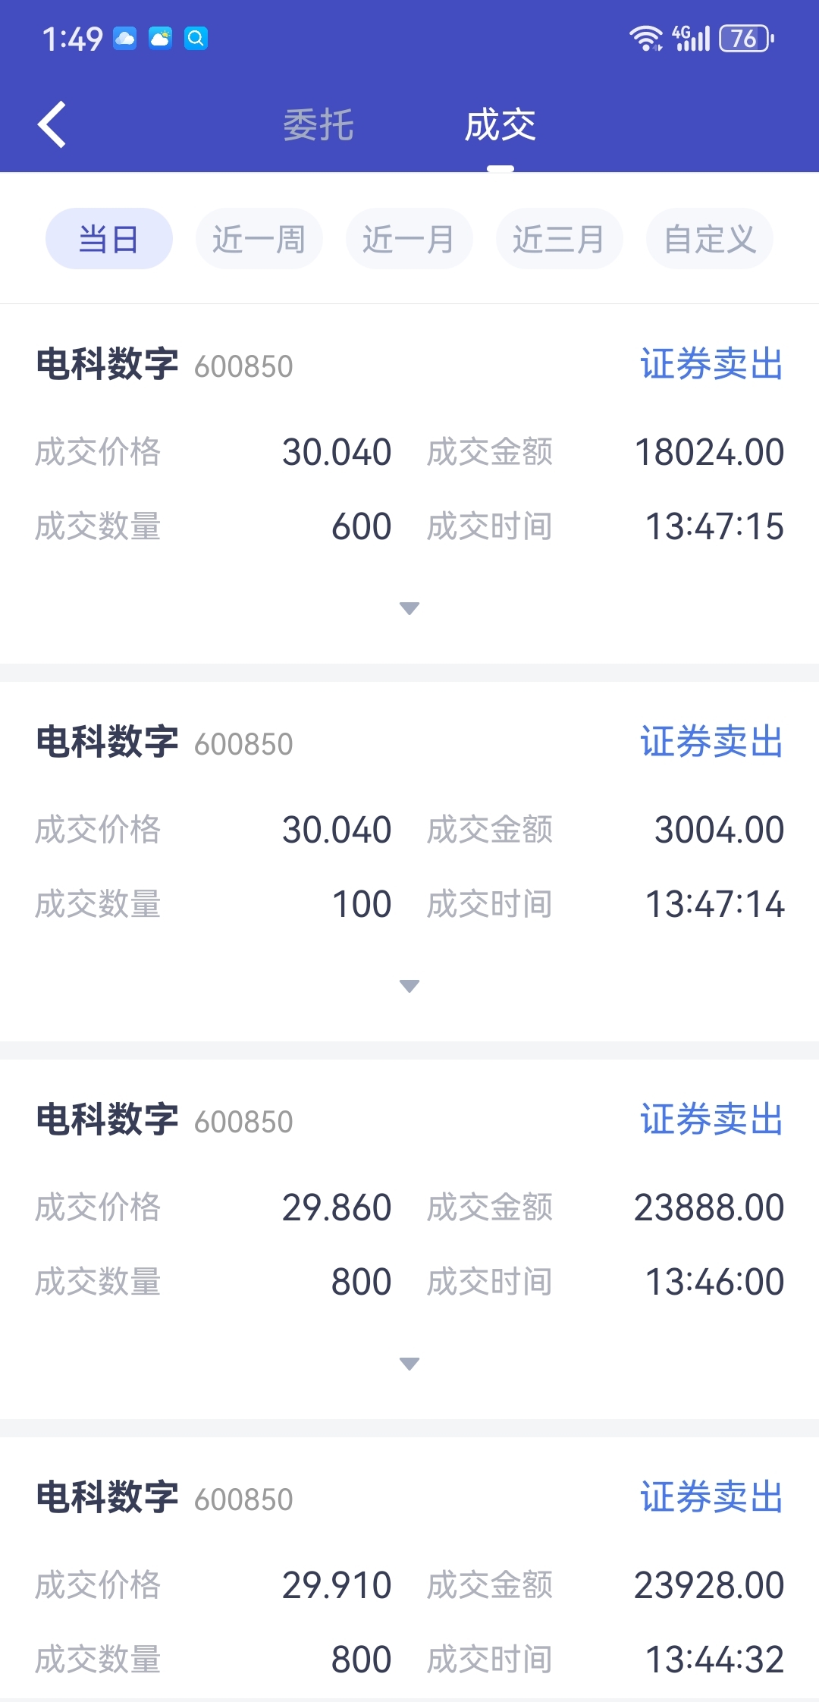Tap the Wi-Fi signal icon
This screenshot has width=819, height=1702.
point(646,38)
